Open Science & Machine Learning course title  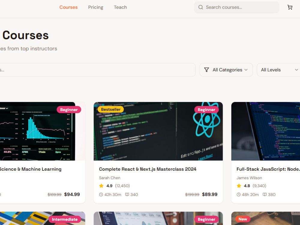pos(31,169)
